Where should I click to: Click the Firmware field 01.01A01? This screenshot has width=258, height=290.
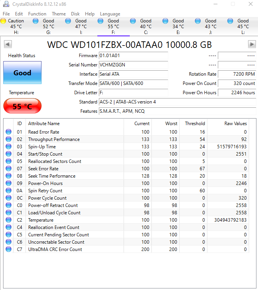click(133, 56)
